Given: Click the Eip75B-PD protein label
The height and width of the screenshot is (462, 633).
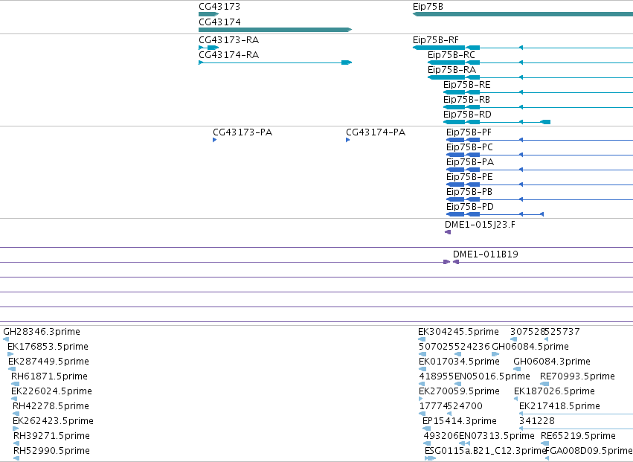Looking at the screenshot, I should pyautogui.click(x=470, y=207).
